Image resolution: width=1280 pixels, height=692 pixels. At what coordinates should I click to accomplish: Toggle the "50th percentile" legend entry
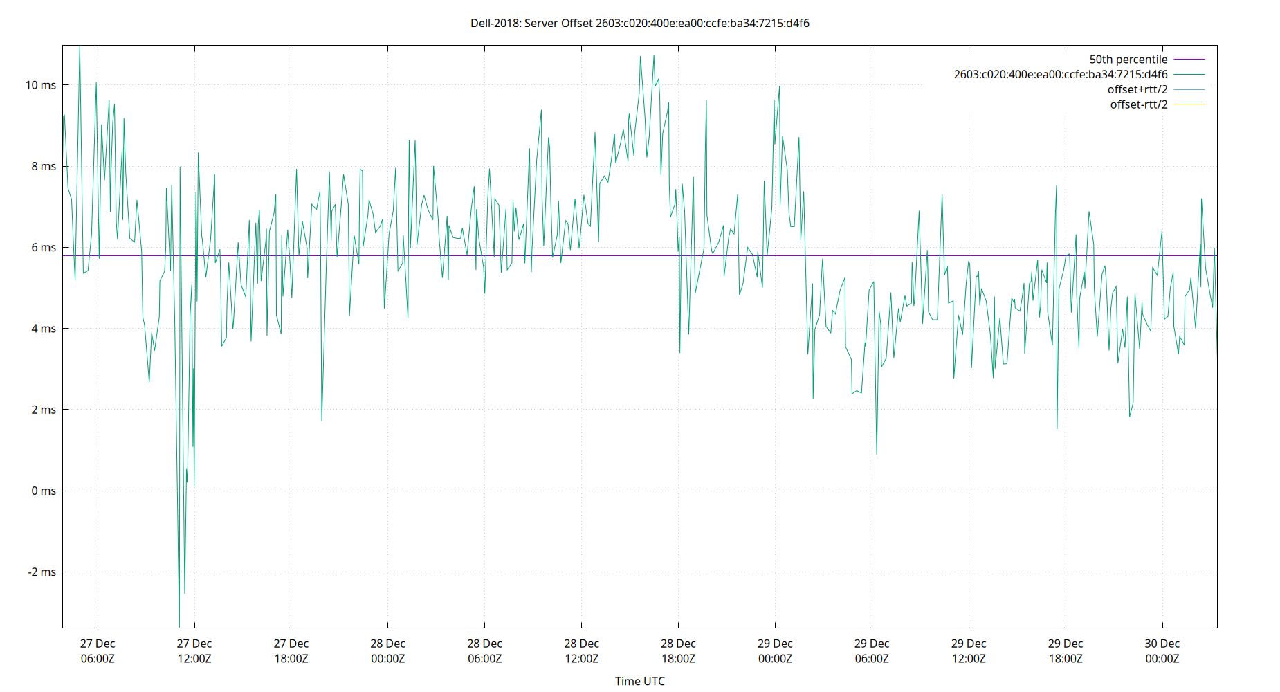(1129, 59)
